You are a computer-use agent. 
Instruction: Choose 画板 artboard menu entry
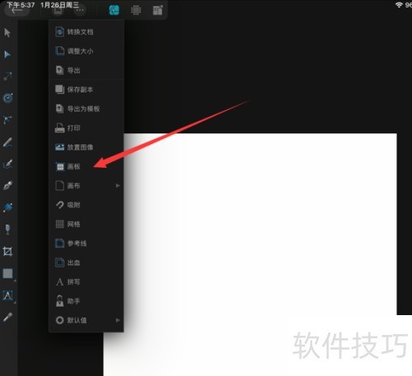point(87,166)
